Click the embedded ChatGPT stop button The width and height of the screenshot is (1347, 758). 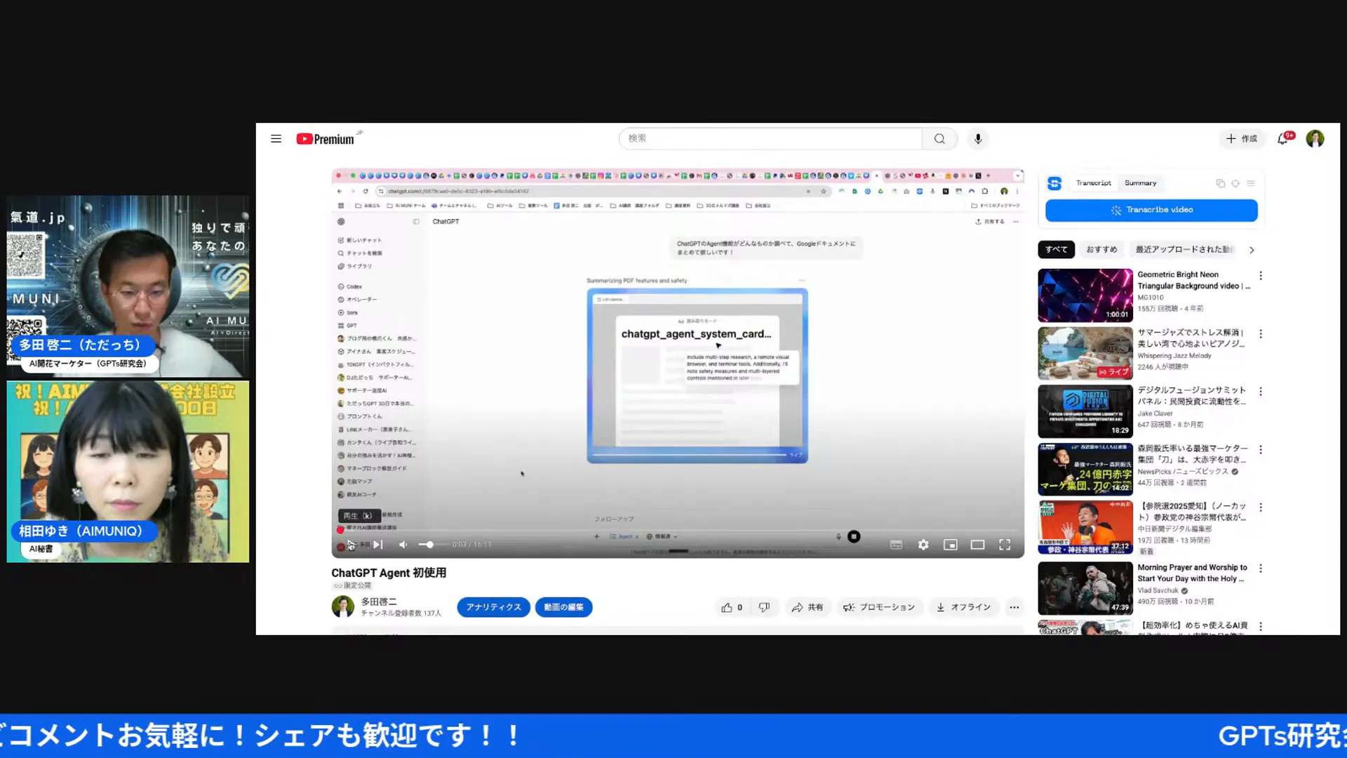tap(854, 537)
